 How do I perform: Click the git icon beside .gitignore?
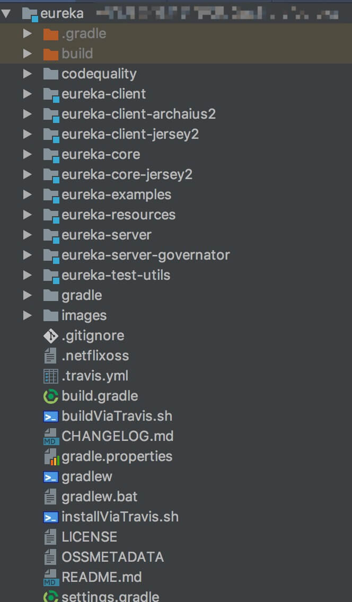pyautogui.click(x=51, y=336)
